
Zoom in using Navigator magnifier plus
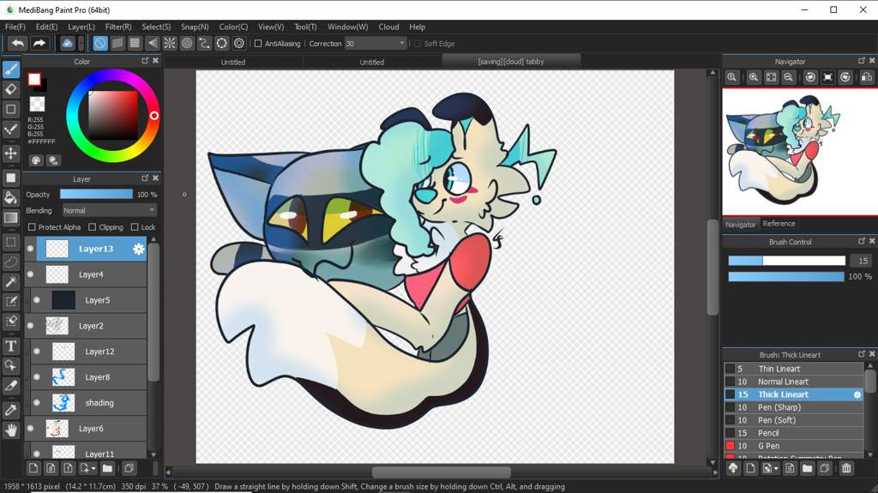point(754,77)
